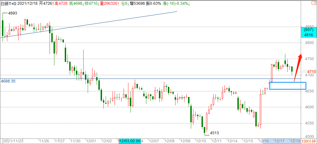Viewport: 317px width, 144px height.
Task: Click the 4710 current price label
Action: (311, 72)
